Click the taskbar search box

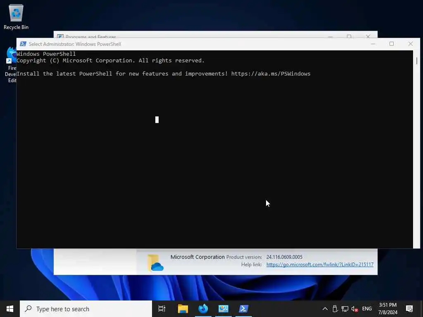pyautogui.click(x=86, y=309)
